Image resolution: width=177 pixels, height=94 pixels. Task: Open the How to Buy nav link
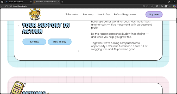point(104,15)
